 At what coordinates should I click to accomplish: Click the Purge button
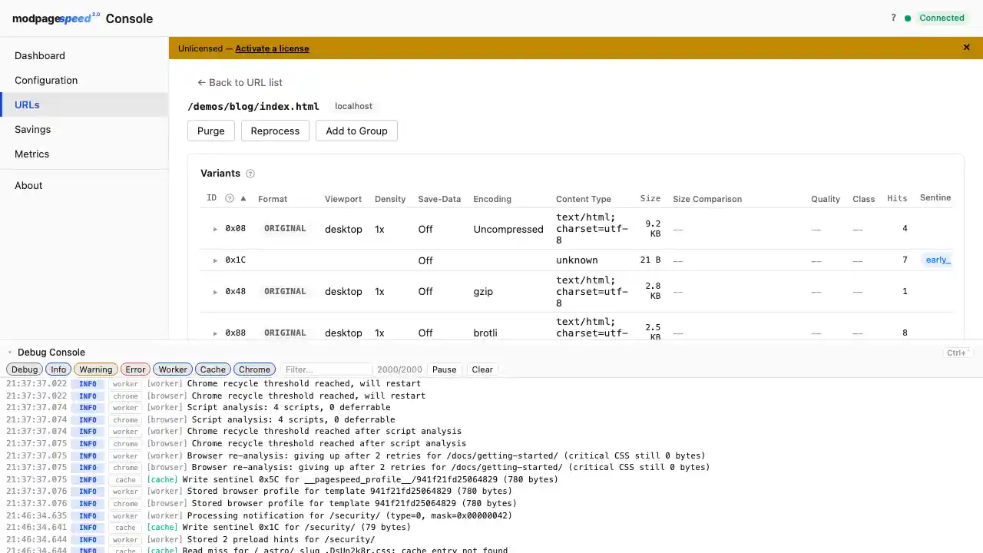210,131
